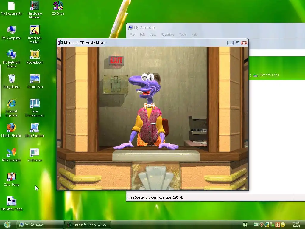Minimize the 3D Movie Maker window

click(x=230, y=43)
